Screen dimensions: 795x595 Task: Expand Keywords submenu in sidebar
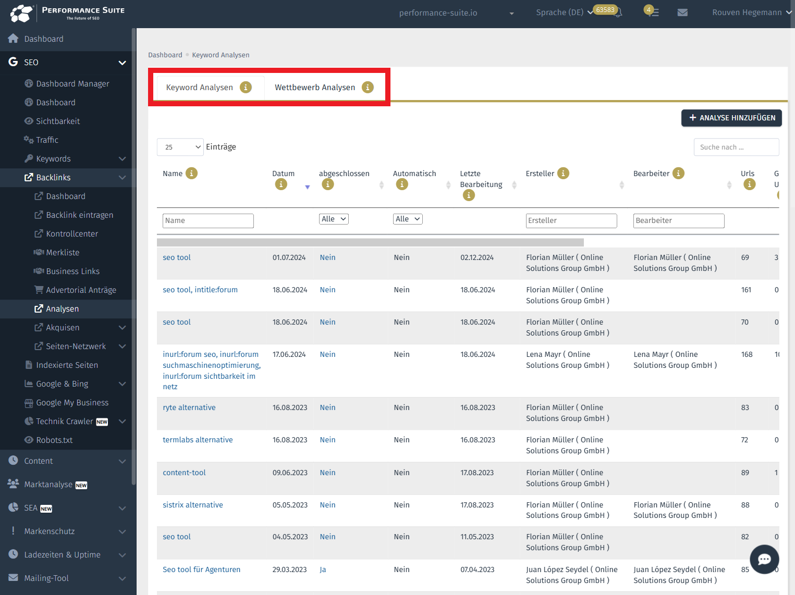(x=122, y=159)
